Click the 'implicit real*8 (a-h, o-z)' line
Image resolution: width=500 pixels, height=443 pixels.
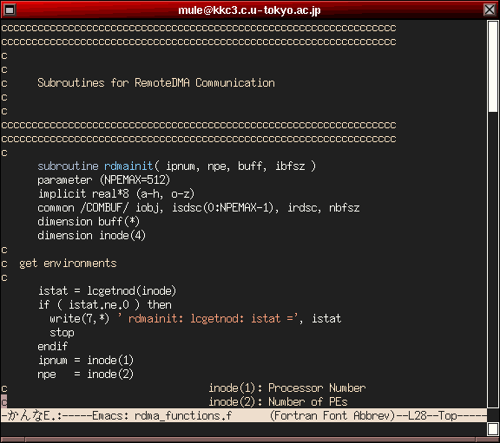click(116, 193)
